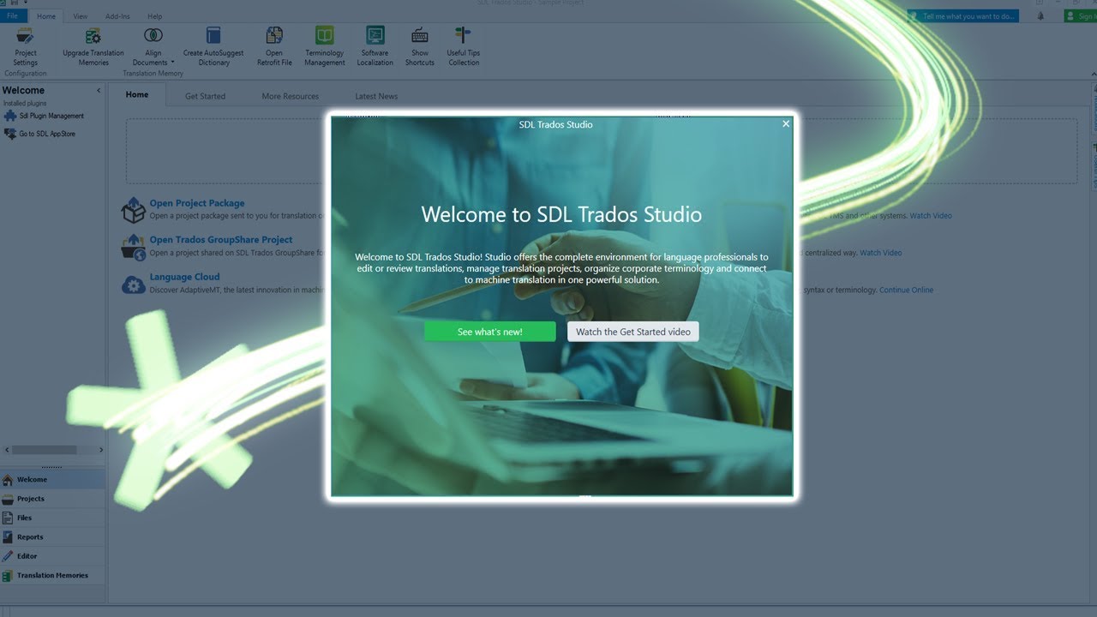Expand the Align Documents dropdown arrow
This screenshot has width=1097, height=617.
[x=172, y=63]
